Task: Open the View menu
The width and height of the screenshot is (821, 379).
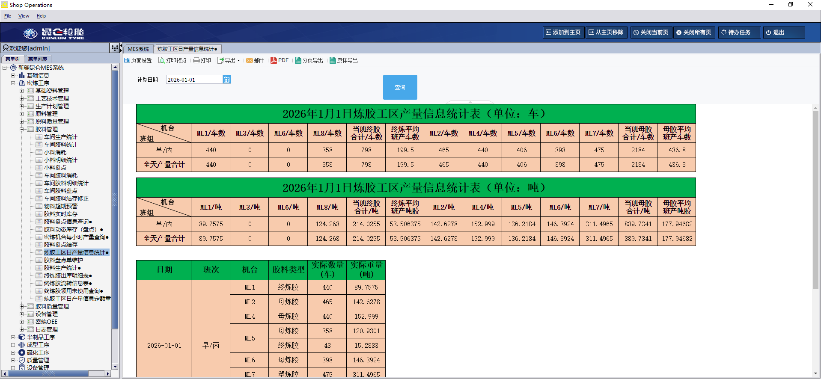Action: [x=24, y=16]
